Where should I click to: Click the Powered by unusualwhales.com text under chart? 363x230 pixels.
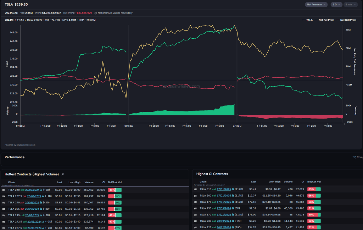point(20,145)
